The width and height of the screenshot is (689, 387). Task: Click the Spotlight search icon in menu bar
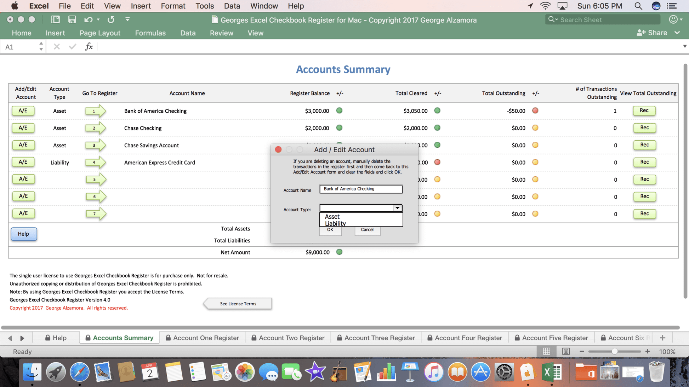(638, 6)
